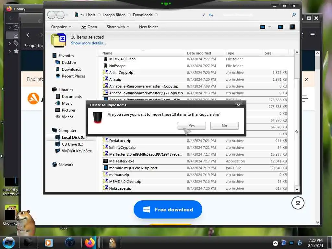The image size is (332, 249).
Task: Cancel deletion with the No button
Action: click(224, 125)
